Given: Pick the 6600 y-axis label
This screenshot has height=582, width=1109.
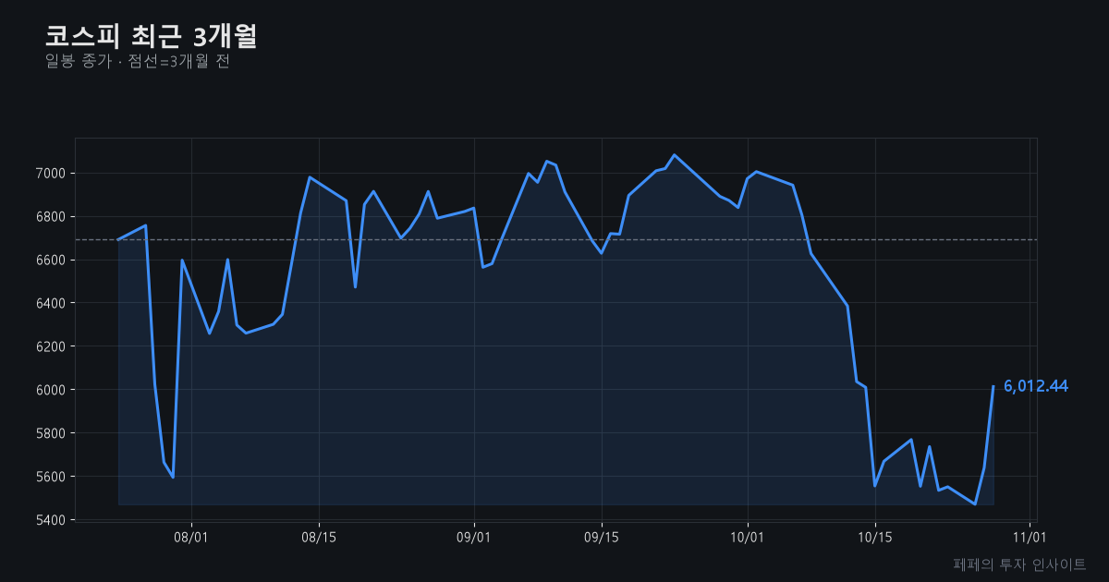Looking at the screenshot, I should point(50,261).
